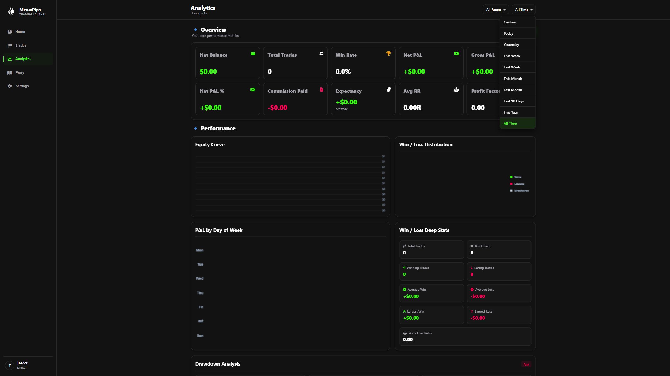Click the MeowPips cat logo icon
The image size is (670, 376).
(x=11, y=11)
